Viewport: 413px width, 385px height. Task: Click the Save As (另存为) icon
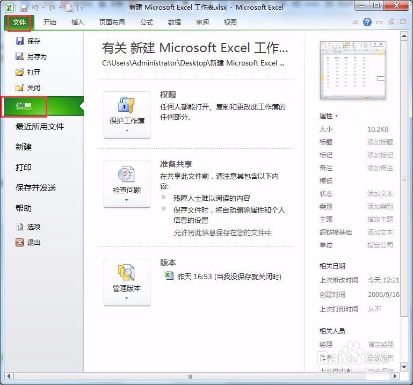pyautogui.click(x=20, y=56)
